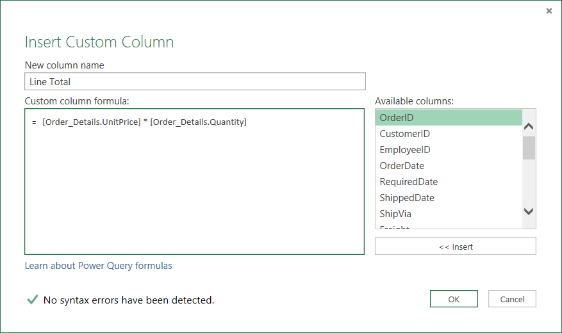Open Learn about Power Query formulas link

tap(98, 266)
